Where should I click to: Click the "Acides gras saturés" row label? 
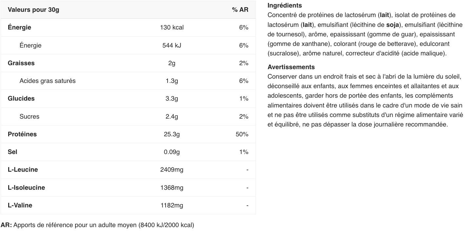tap(47, 81)
